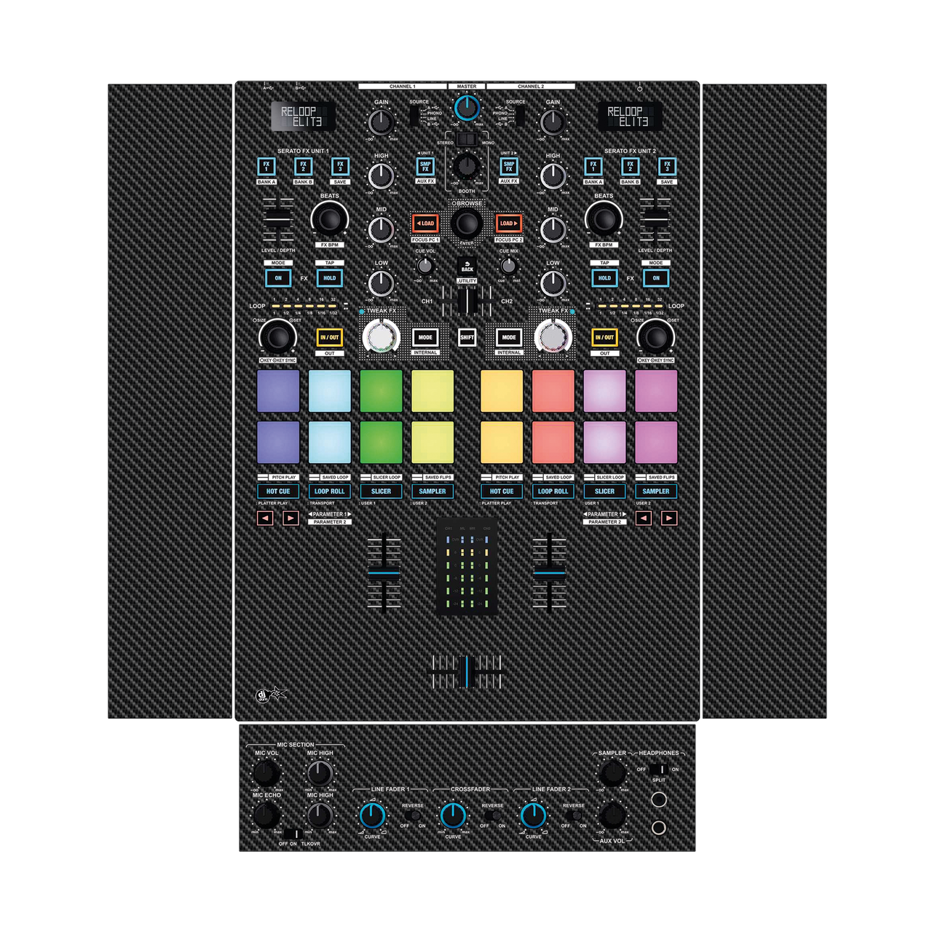Screen dimensions: 932x932
Task: Click the Cue Mix knob
Action: point(508,266)
